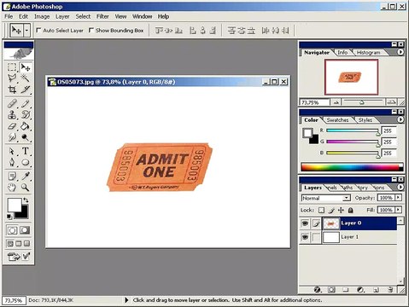The image size is (409, 307).
Task: Select the Crop tool
Action: tap(12, 90)
